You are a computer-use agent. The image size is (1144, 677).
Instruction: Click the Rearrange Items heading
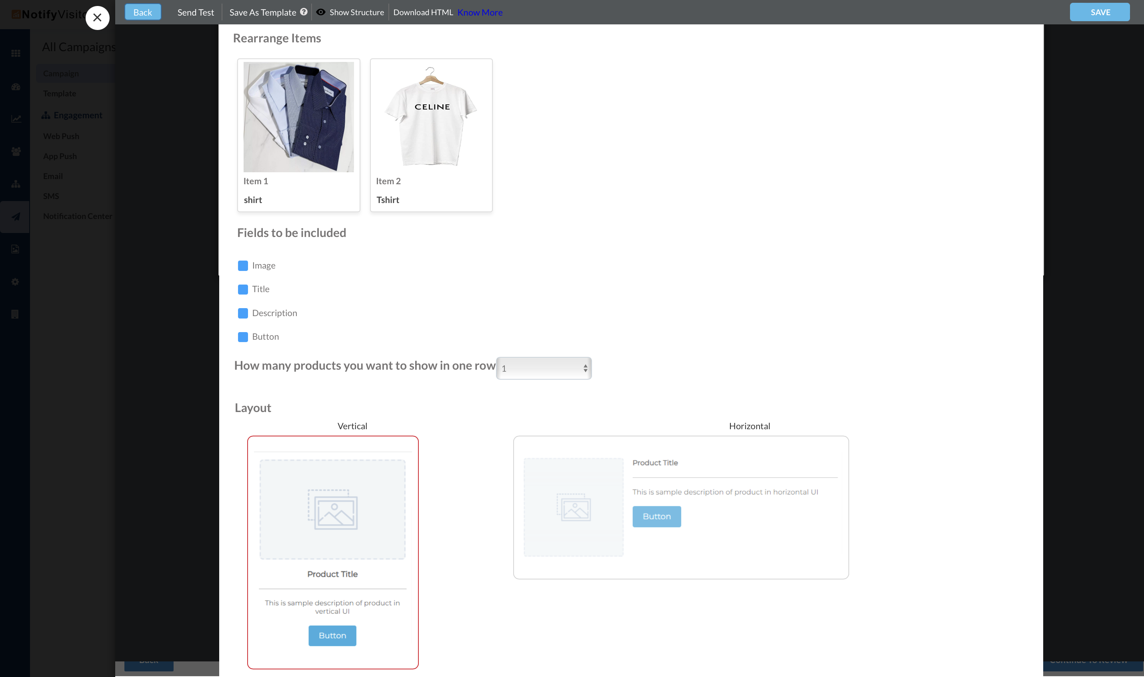tap(277, 38)
